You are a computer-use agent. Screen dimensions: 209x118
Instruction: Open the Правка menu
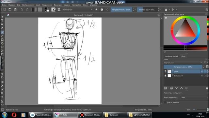[x=11, y=5]
